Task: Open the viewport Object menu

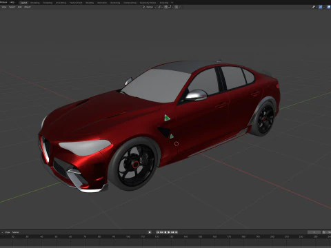Action: [x=28, y=7]
